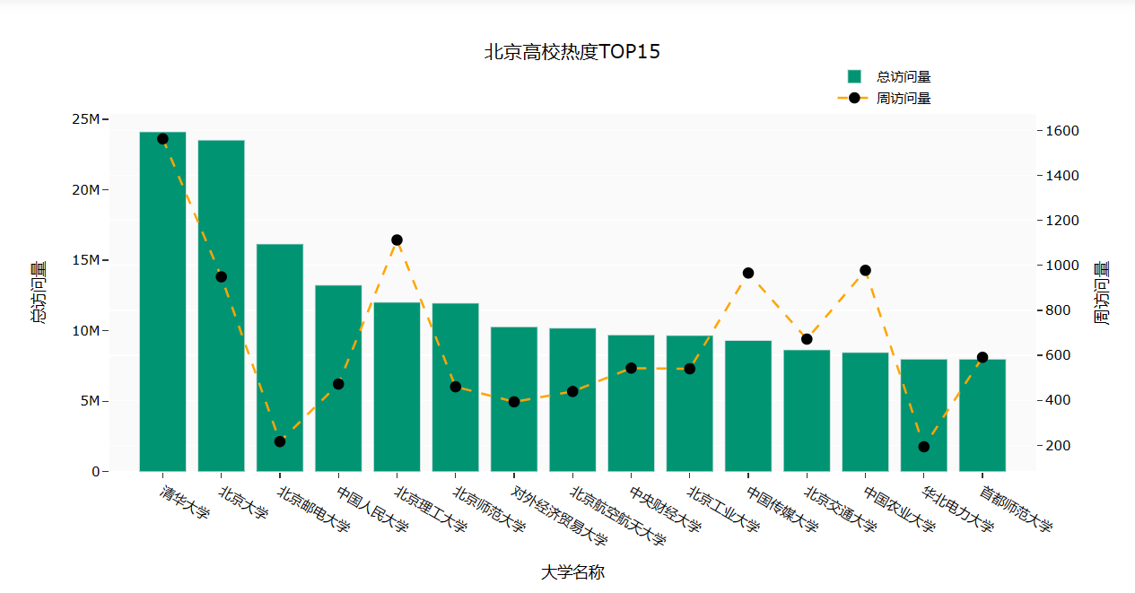
Task: Click the 北京邮电大学 bar
Action: click(280, 358)
